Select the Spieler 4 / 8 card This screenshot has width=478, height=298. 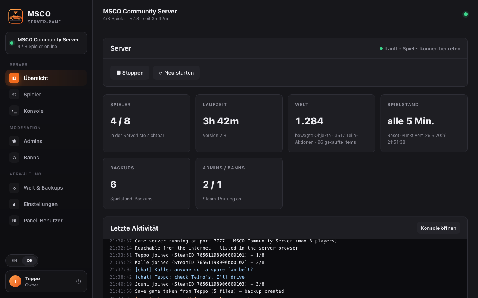146,123
